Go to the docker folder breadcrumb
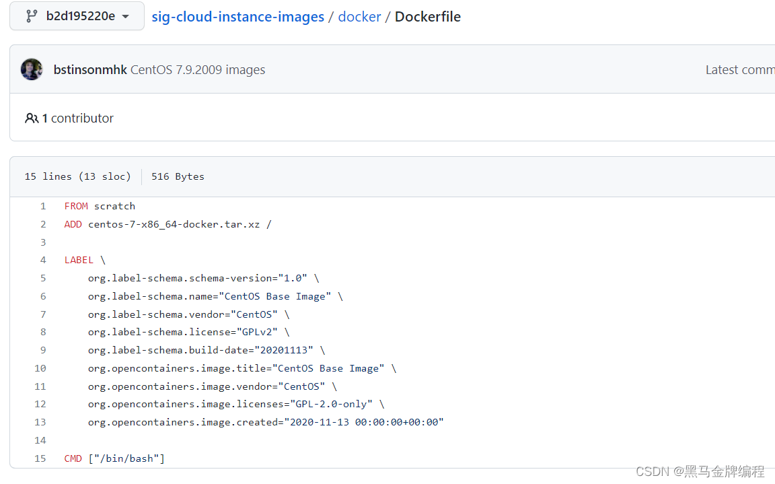The width and height of the screenshot is (775, 484). 359,17
